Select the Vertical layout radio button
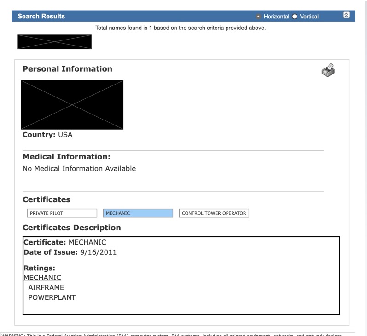This screenshot has height=336, width=367. click(x=295, y=17)
